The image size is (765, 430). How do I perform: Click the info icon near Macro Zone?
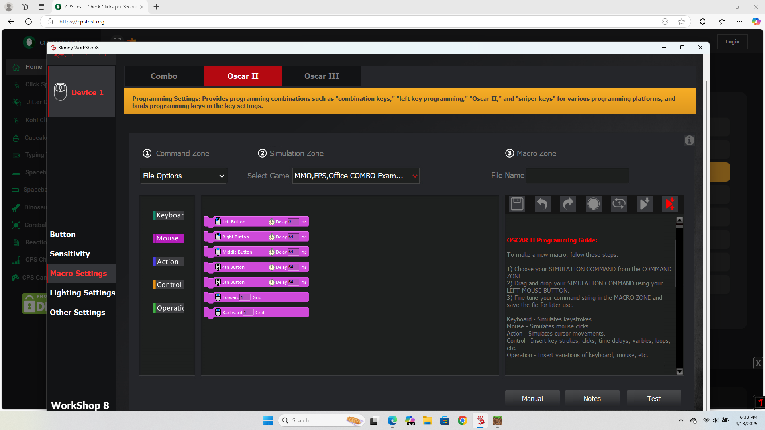tap(689, 140)
